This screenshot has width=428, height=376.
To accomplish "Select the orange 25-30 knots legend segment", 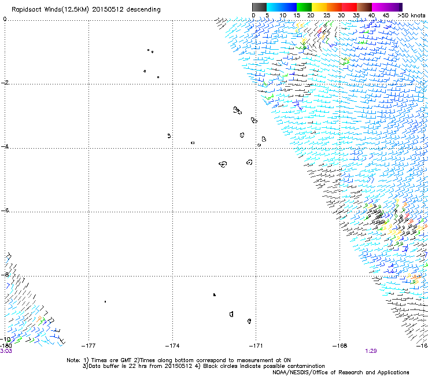I will (334, 7).
